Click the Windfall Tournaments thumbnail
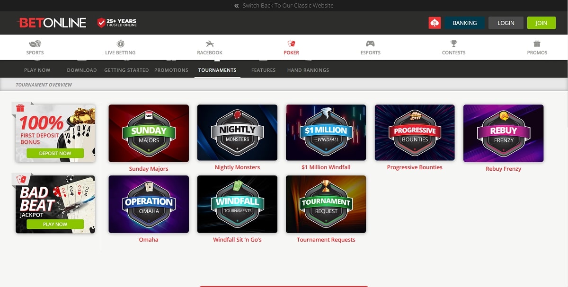Image resolution: width=568 pixels, height=287 pixels. 237,204
